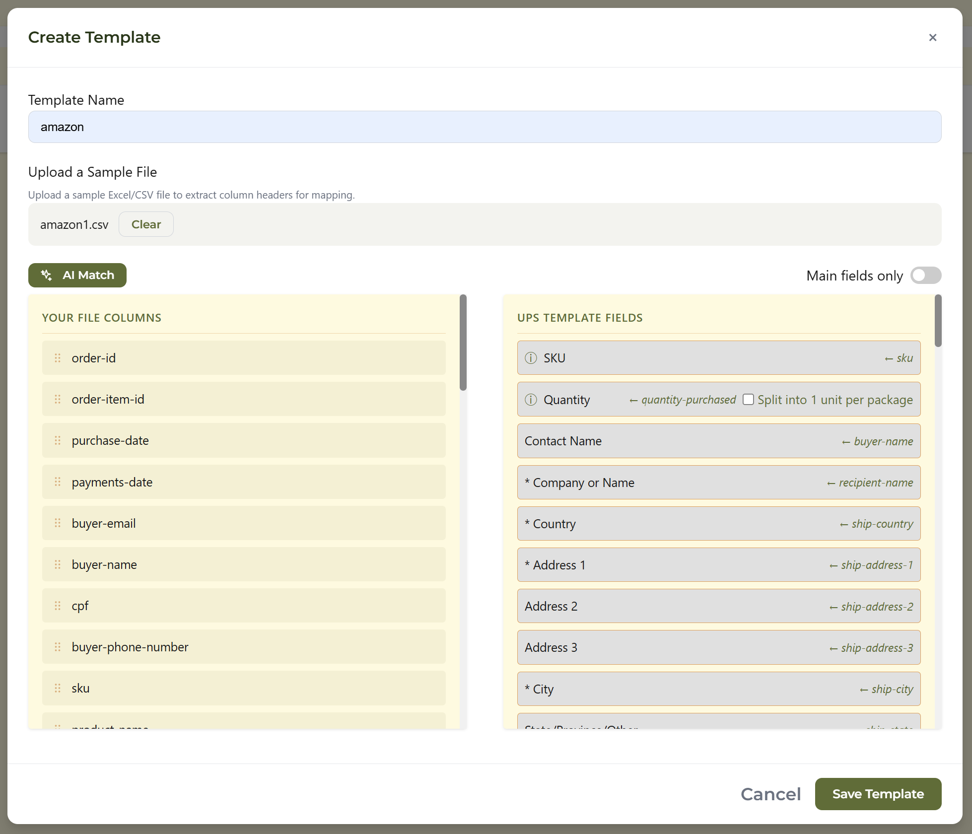
Task: Click the info icon beside the Quantity field
Action: (x=531, y=399)
